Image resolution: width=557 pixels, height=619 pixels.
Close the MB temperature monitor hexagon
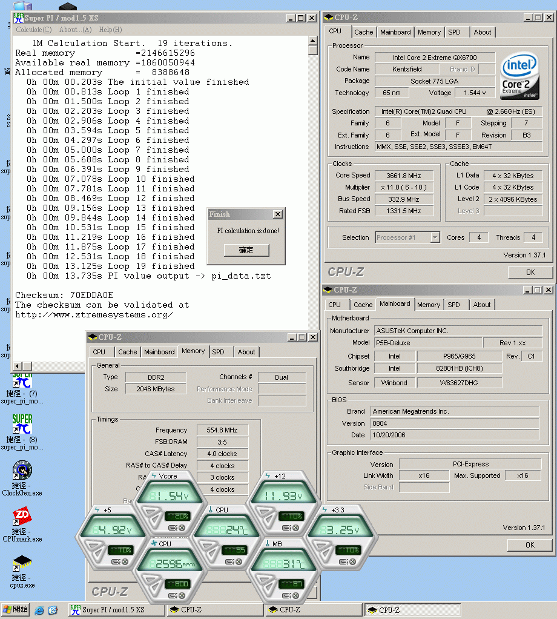295,596
